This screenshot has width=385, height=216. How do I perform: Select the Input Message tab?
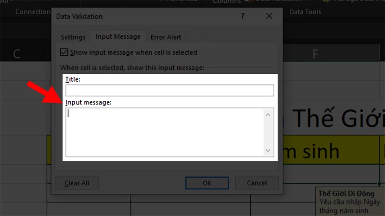pos(118,36)
